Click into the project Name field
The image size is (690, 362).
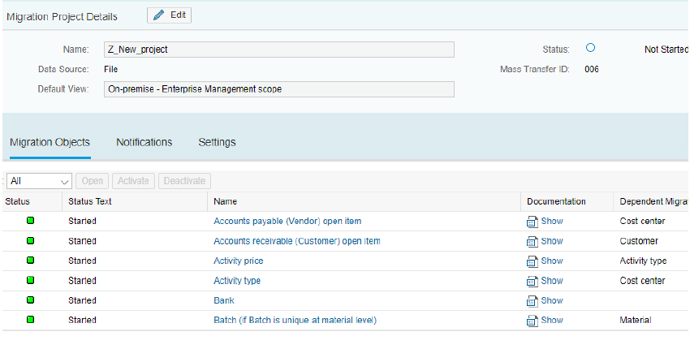(x=278, y=50)
